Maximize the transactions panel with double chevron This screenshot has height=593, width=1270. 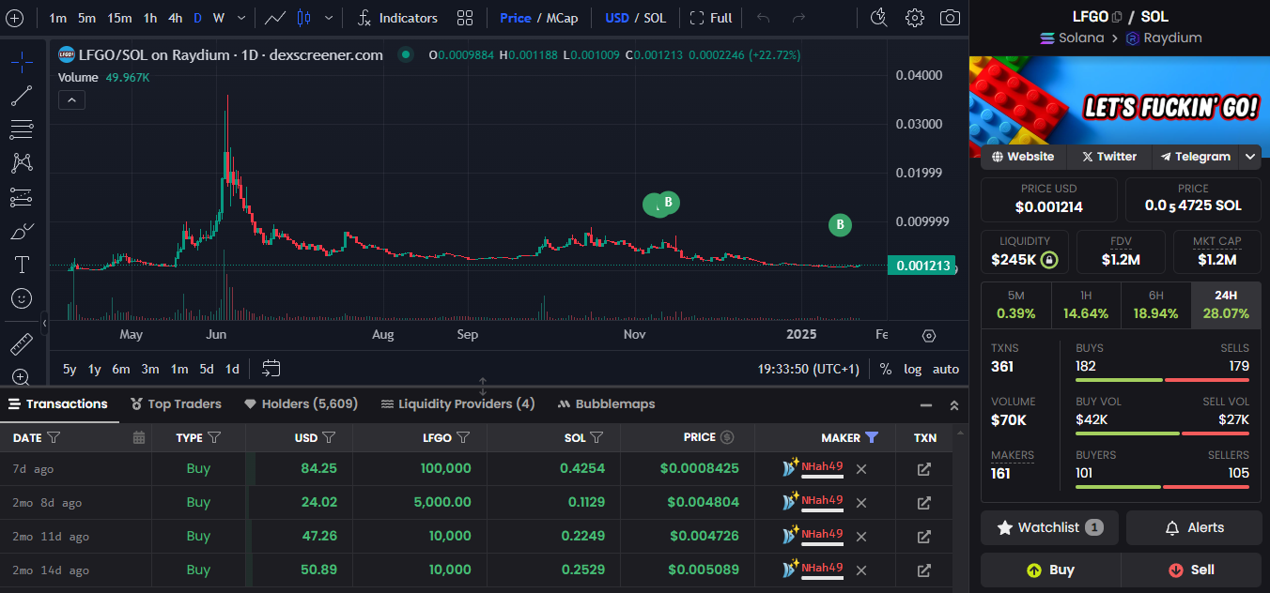click(x=954, y=405)
